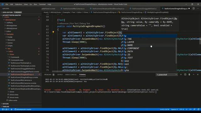Open Driver.meta file
Image resolution: width=201 pixels, height=113 pixels.
point(14,94)
